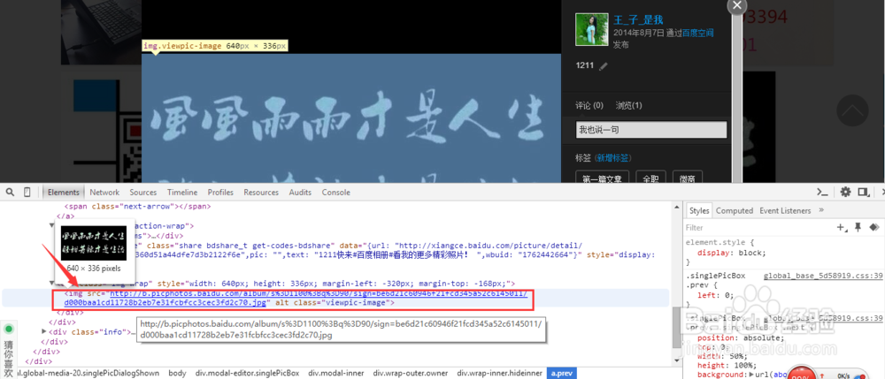Select the Event Listeners sidebar tab
The width and height of the screenshot is (885, 379).
pyautogui.click(x=785, y=210)
